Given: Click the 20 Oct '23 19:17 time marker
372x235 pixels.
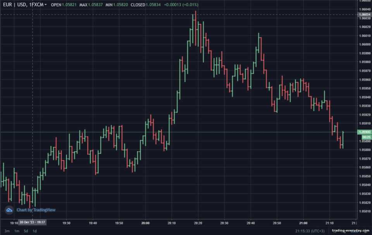Looking at the screenshot, I should 32,222.
